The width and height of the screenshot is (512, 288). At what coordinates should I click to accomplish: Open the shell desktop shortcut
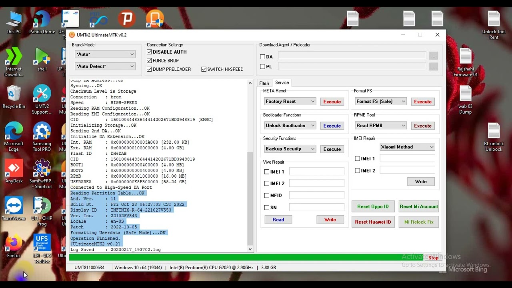42,59
